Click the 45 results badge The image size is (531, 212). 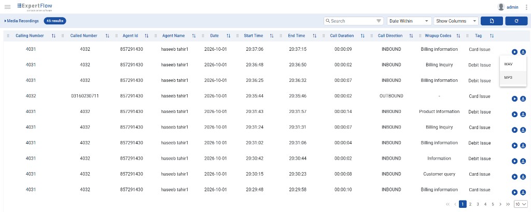[55, 21]
